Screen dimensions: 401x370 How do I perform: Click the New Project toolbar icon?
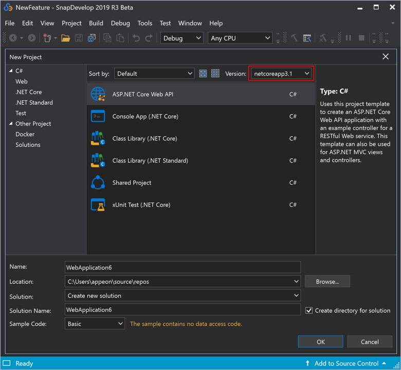point(47,38)
